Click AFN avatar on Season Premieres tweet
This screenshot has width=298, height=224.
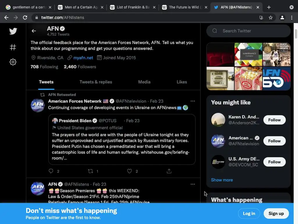38,189
